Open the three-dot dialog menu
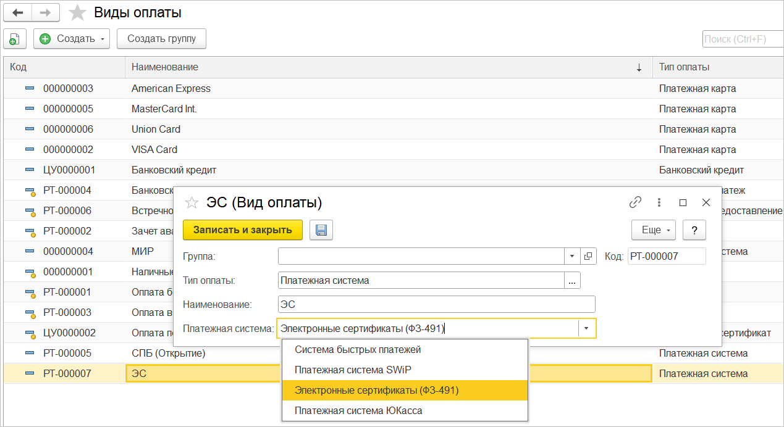The height and width of the screenshot is (427, 784). [659, 202]
